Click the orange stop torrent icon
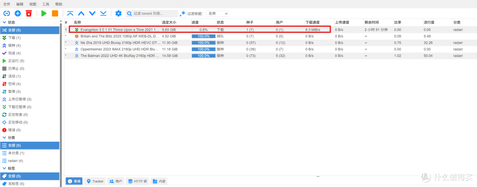477x187 pixels. pyautogui.click(x=55, y=13)
